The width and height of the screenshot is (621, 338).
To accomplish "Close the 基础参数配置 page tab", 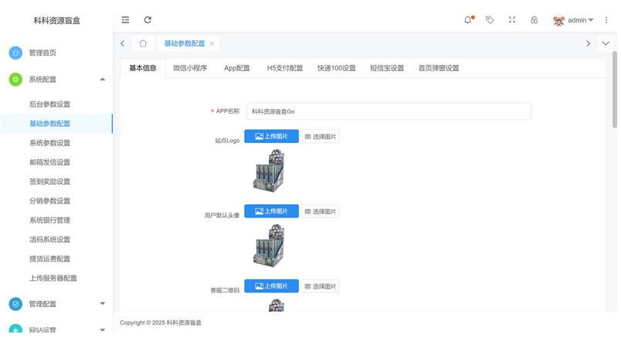I will coord(212,43).
